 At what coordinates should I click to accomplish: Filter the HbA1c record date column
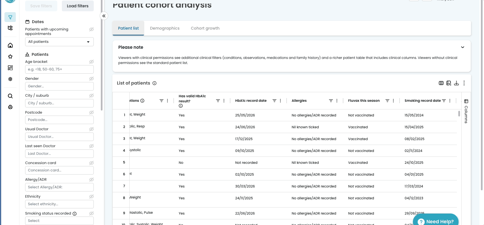pyautogui.click(x=274, y=101)
